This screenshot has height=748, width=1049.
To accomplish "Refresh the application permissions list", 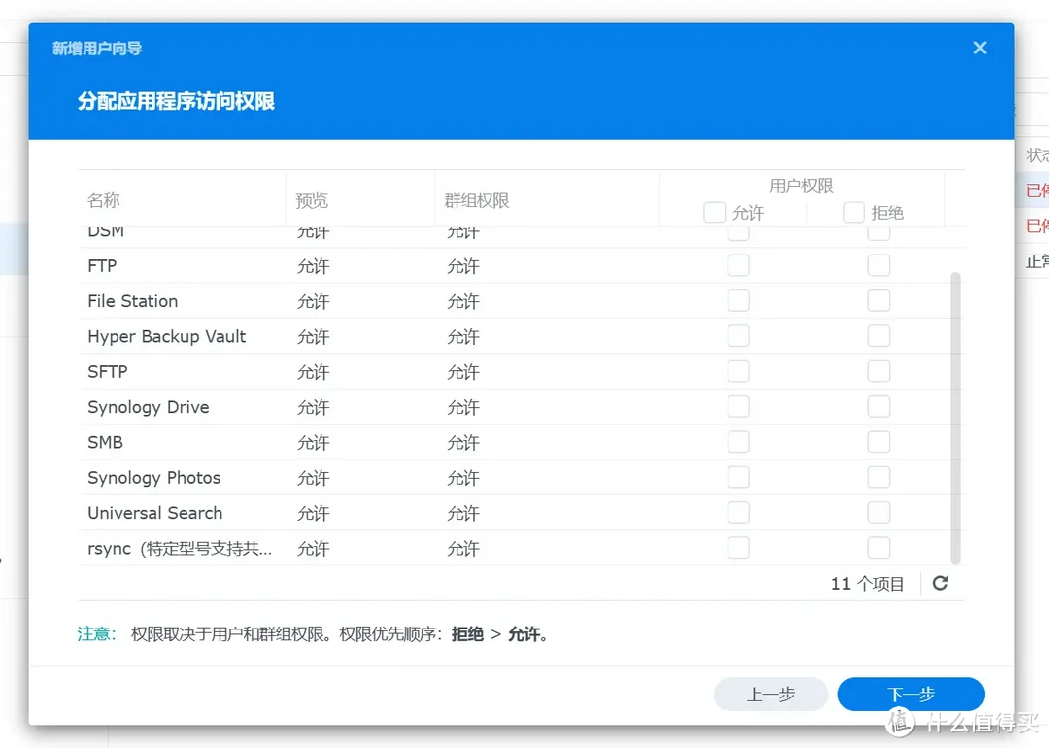I will pos(939,583).
